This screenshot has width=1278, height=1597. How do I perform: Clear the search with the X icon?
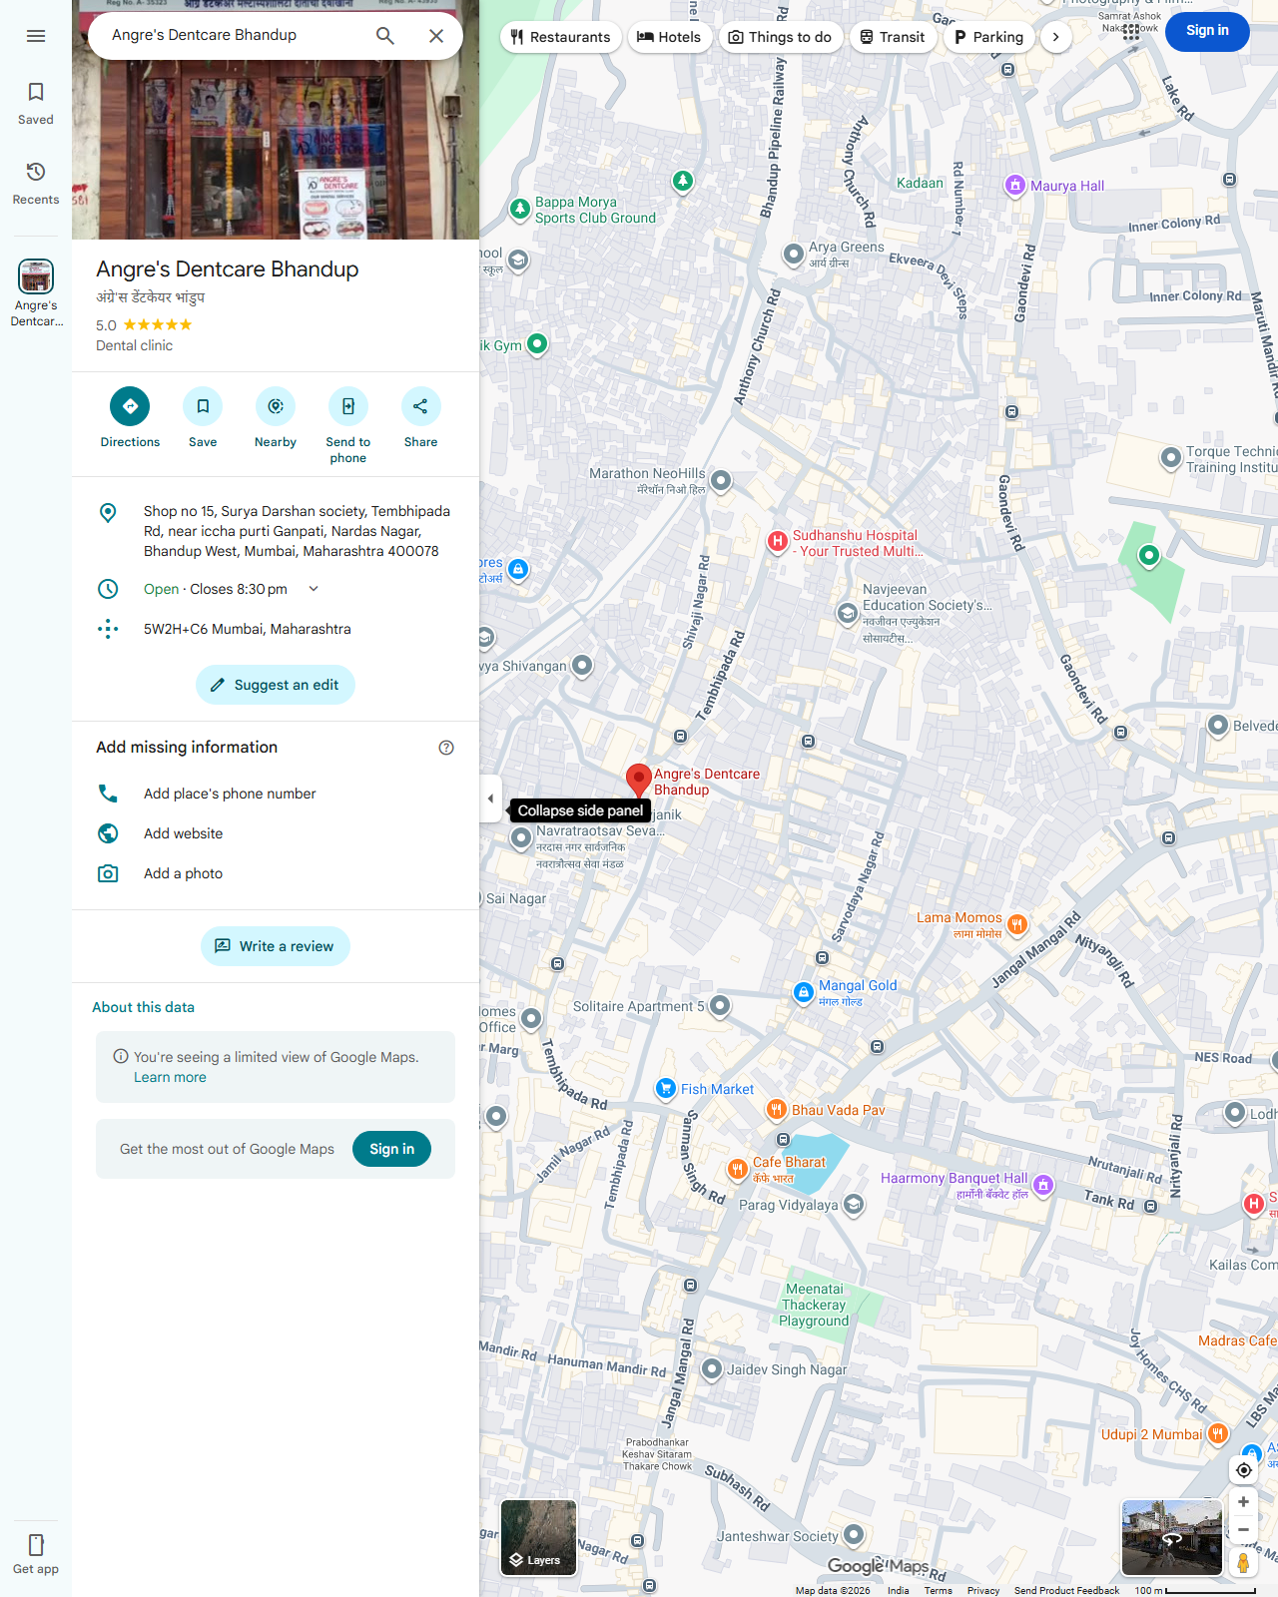pos(436,36)
